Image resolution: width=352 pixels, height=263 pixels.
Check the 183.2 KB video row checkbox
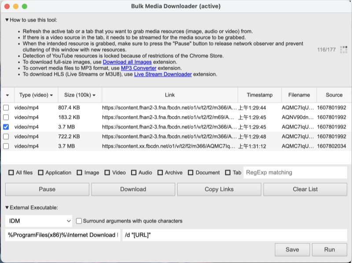coord(6,117)
